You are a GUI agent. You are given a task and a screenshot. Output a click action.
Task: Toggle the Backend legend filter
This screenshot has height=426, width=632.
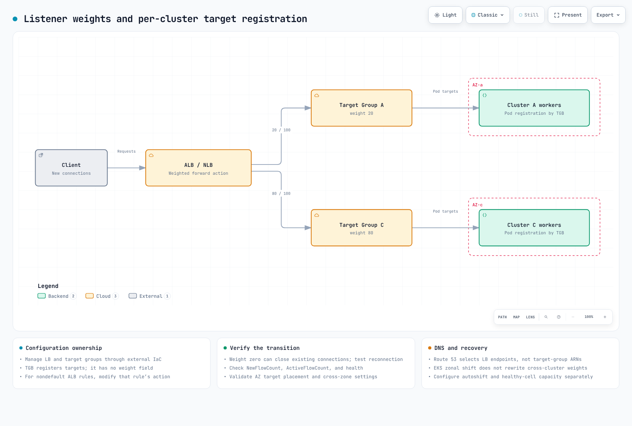coord(57,296)
